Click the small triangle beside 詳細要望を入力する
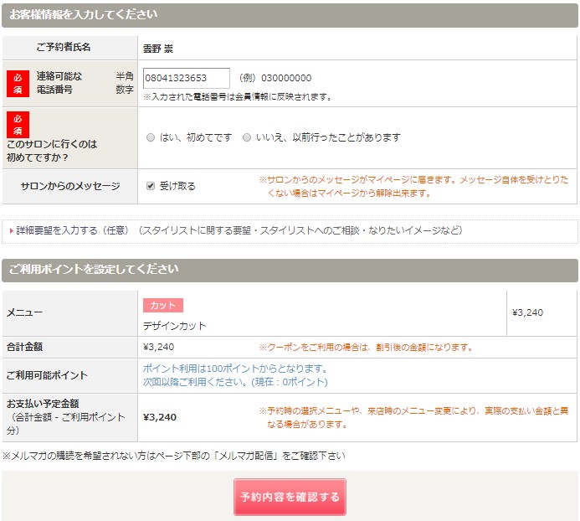 click(11, 230)
